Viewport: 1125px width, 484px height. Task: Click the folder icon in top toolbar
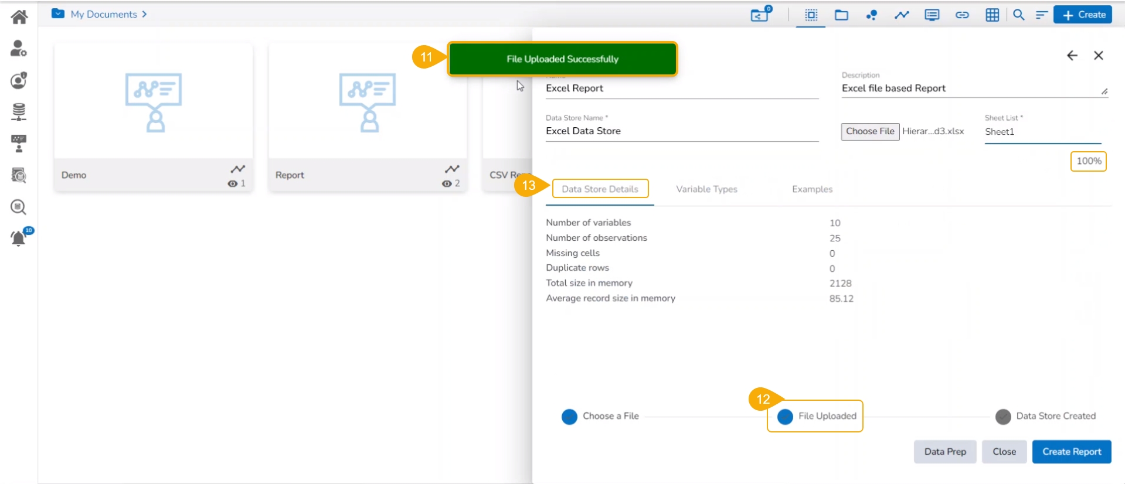842,15
